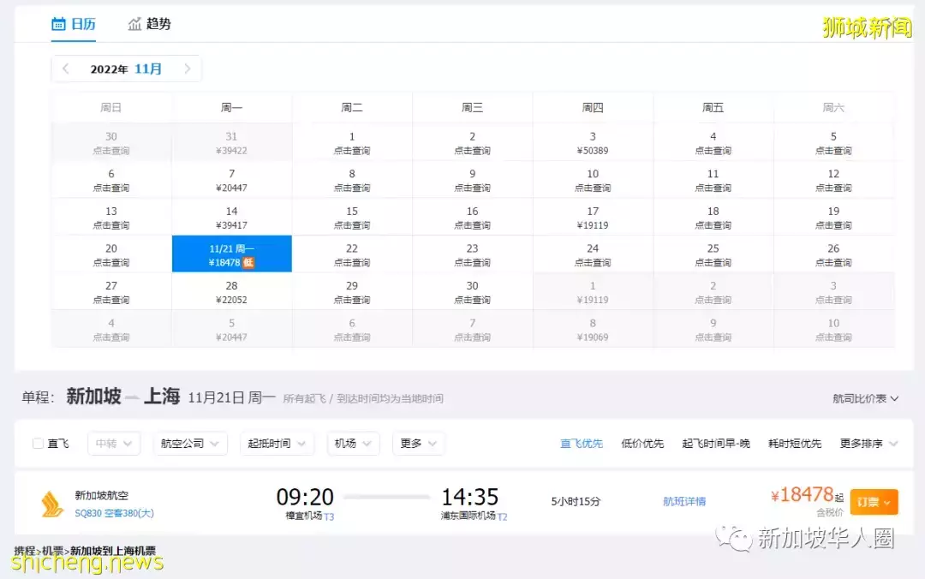Enable the 直飞 direct flight checkbox
The image size is (925, 579).
click(x=36, y=443)
